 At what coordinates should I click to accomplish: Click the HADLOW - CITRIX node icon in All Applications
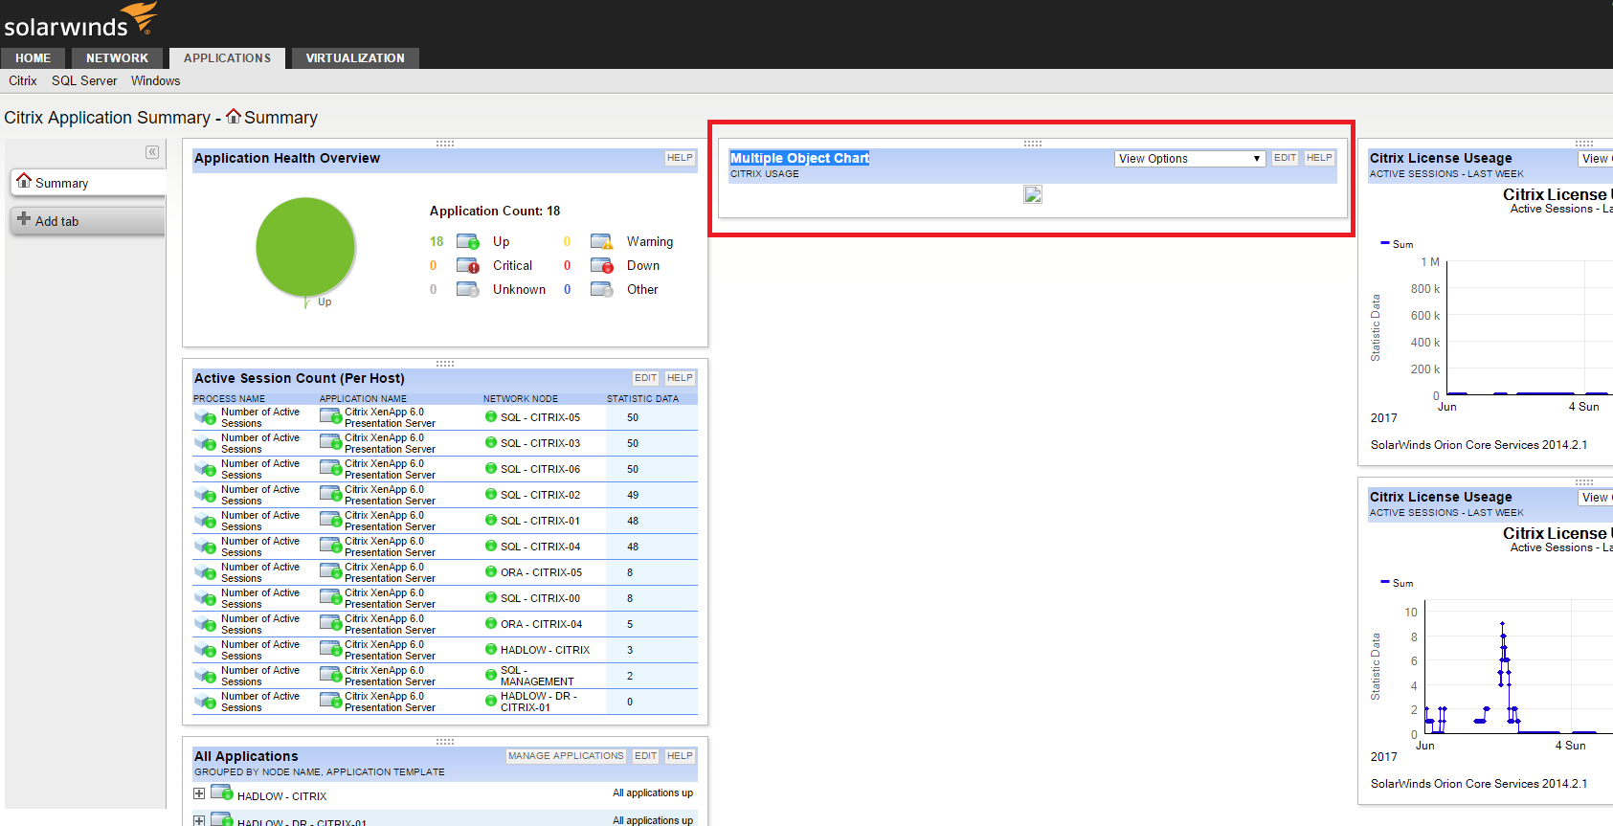(x=222, y=793)
